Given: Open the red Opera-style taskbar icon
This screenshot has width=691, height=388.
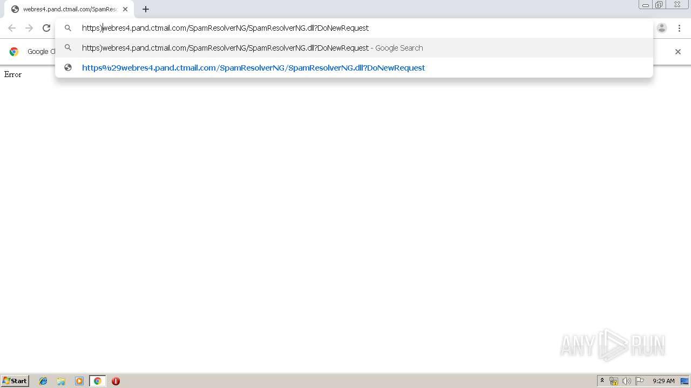Looking at the screenshot, I should tap(116, 381).
